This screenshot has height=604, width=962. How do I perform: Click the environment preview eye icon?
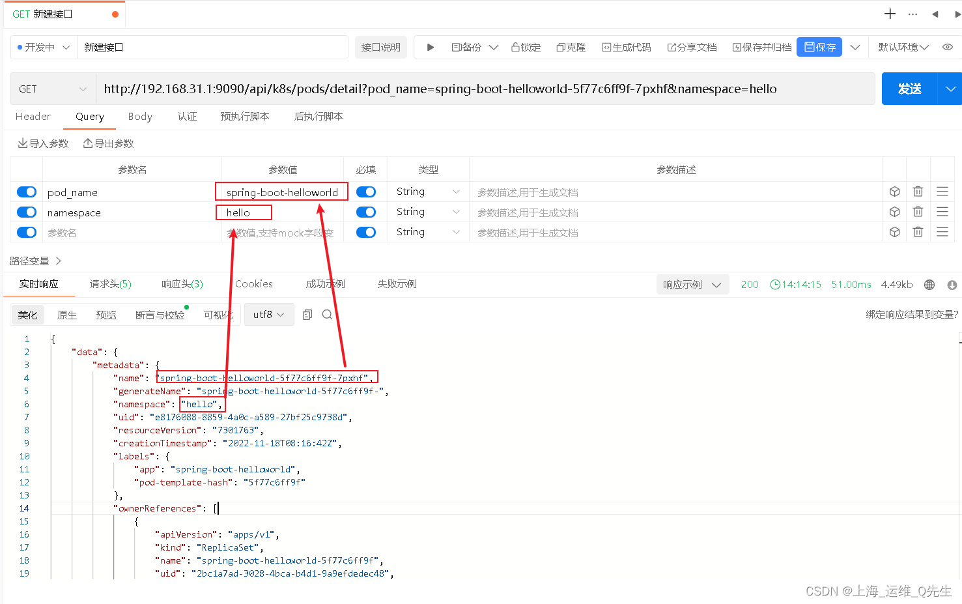tap(948, 47)
